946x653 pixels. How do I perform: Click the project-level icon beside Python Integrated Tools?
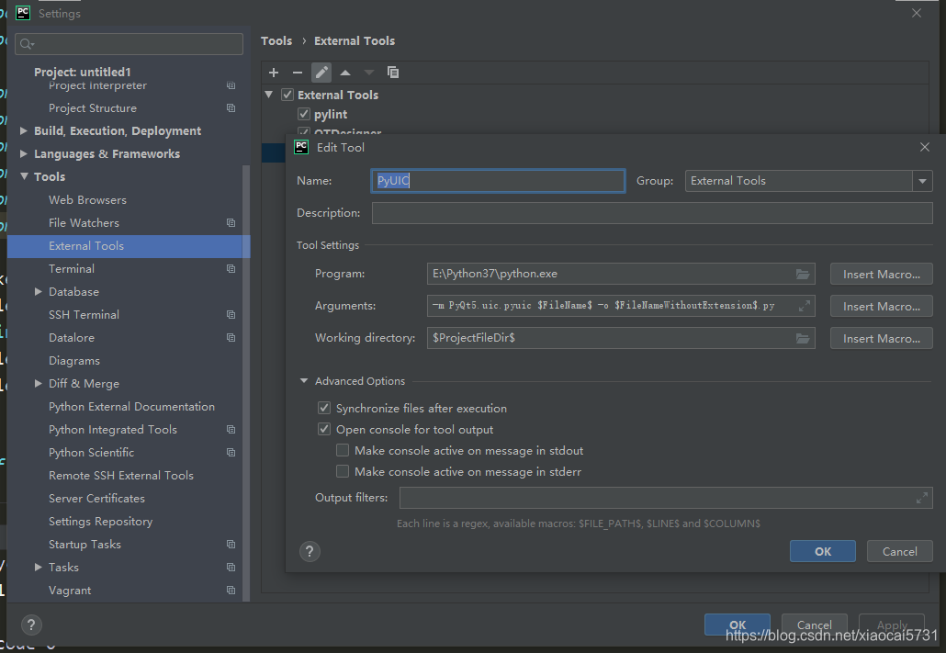(231, 429)
